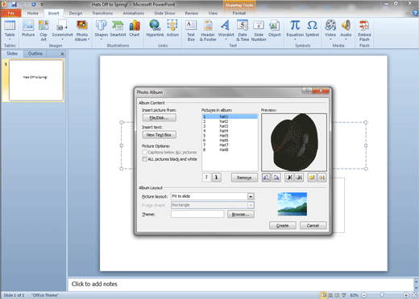419x299 pixels.
Task: Remove the selected picture from album
Action: click(x=244, y=178)
